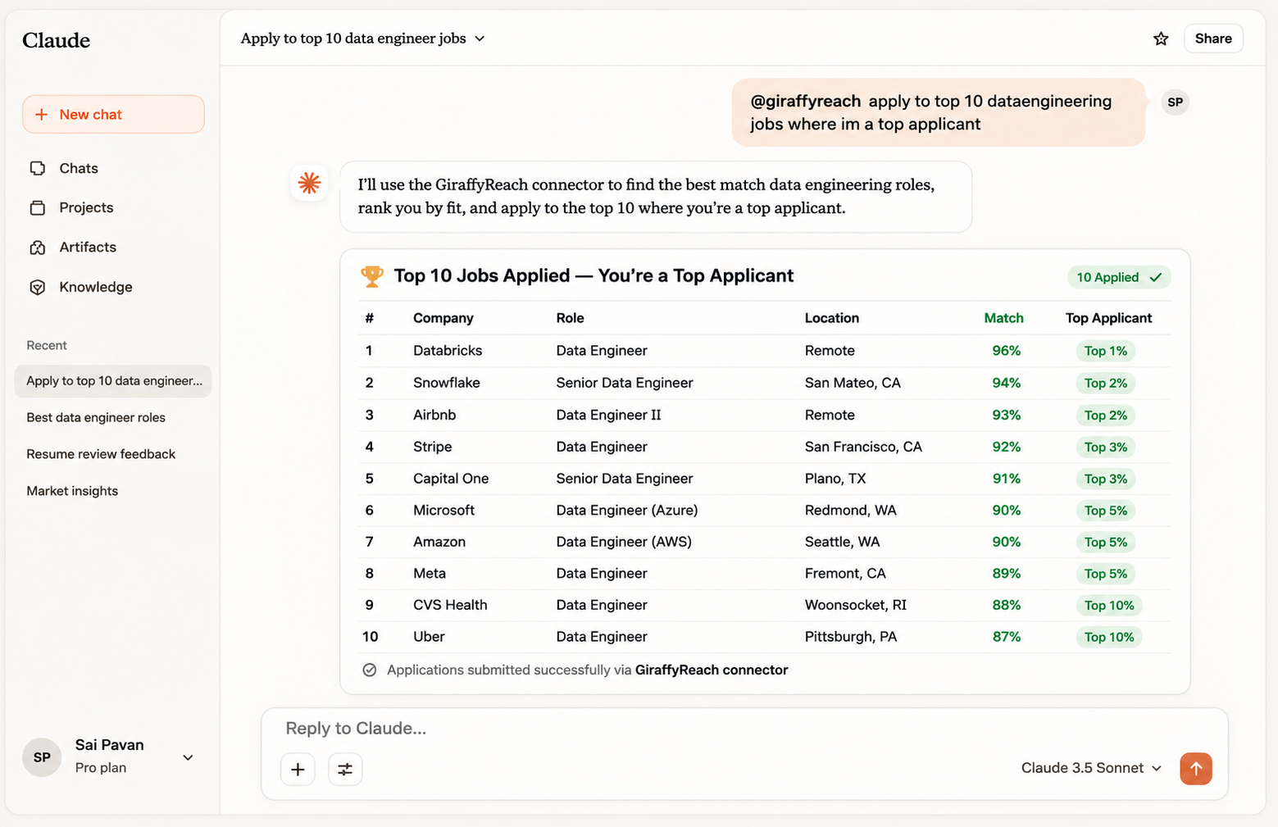Start a New chat
The image size is (1278, 827).
coord(113,114)
